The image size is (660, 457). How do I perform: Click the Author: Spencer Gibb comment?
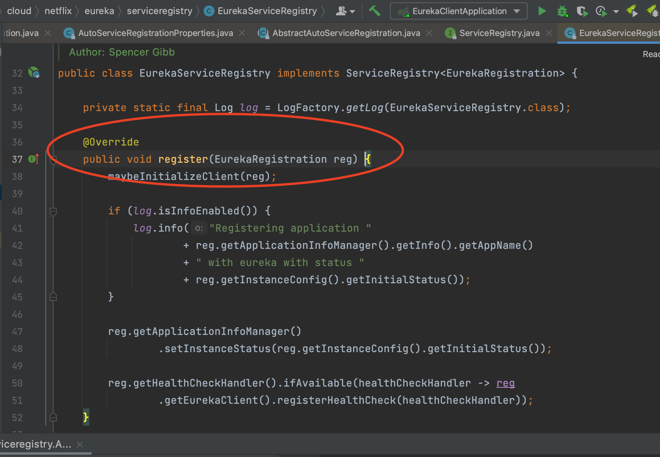pyautogui.click(x=122, y=52)
